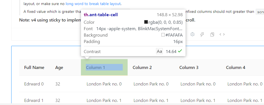Click London Park no. 0 under Column 2
The image size is (264, 105).
[x=151, y=84]
